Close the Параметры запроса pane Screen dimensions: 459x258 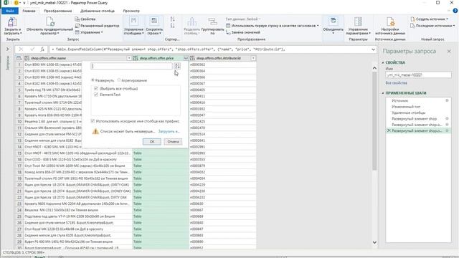click(x=449, y=51)
